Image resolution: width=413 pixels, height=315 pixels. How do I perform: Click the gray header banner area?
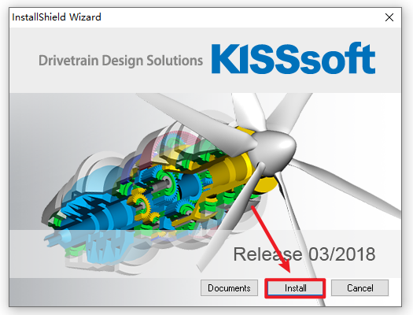click(205, 60)
